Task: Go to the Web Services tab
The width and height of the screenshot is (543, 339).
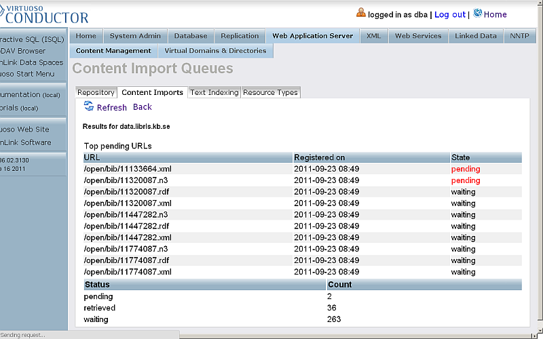Action: [417, 36]
